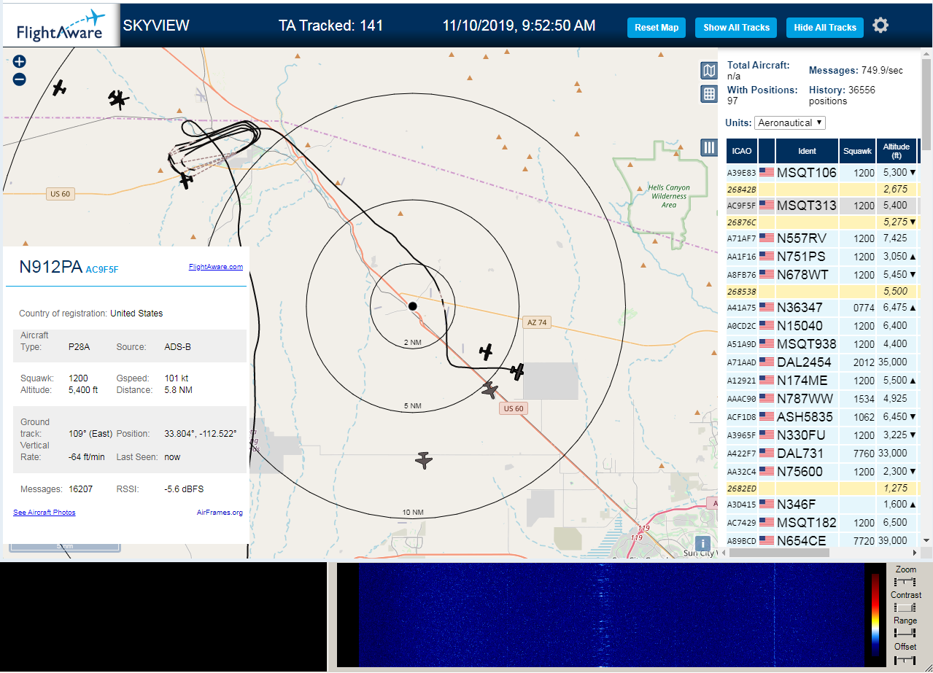Click Hide All Tracks button
The image size is (933, 673).
(825, 28)
